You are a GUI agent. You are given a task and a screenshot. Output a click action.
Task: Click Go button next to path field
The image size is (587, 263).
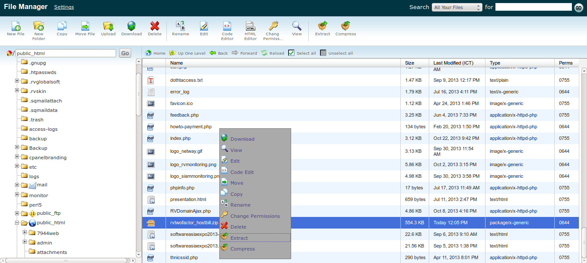[x=125, y=53]
